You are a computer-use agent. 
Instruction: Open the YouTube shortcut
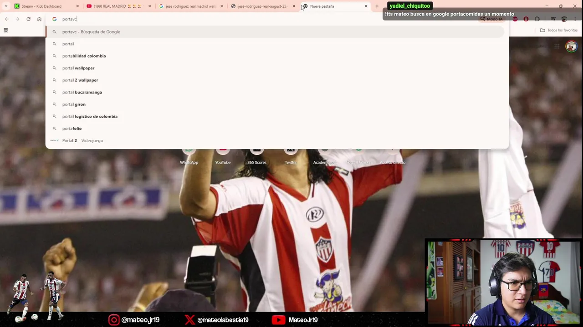223,156
